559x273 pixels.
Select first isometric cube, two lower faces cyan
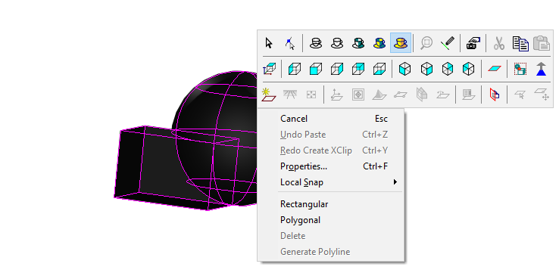tap(404, 69)
